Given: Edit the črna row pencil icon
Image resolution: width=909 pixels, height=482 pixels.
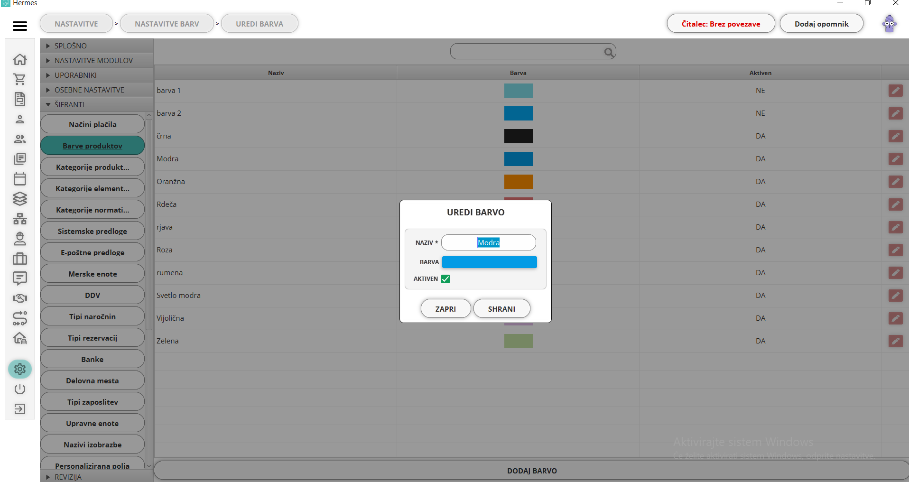Looking at the screenshot, I should [895, 136].
